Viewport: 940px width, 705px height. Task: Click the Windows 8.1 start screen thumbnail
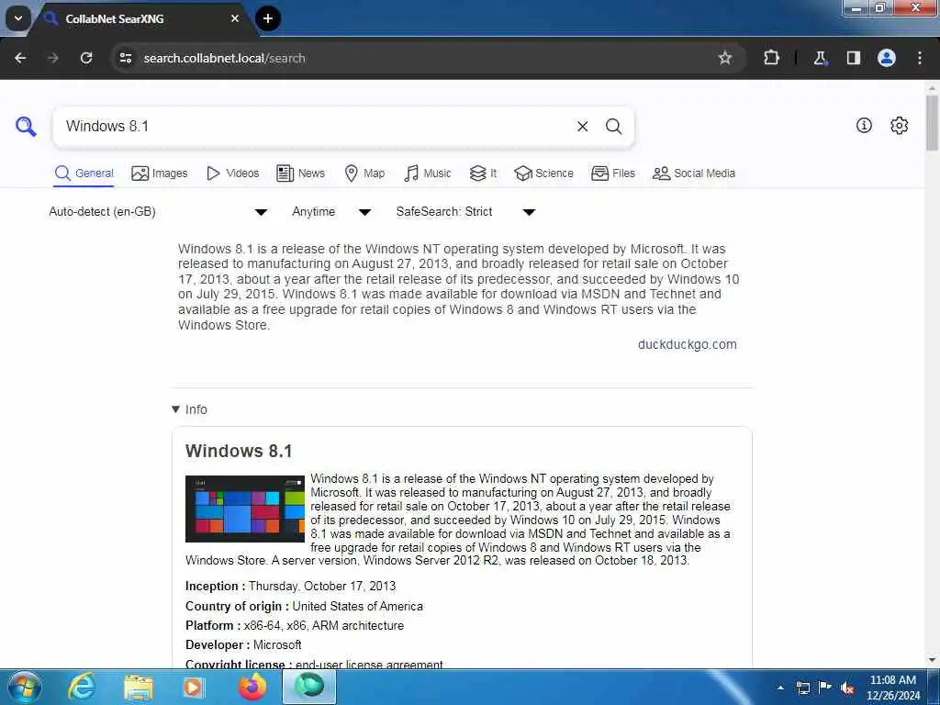coord(245,509)
